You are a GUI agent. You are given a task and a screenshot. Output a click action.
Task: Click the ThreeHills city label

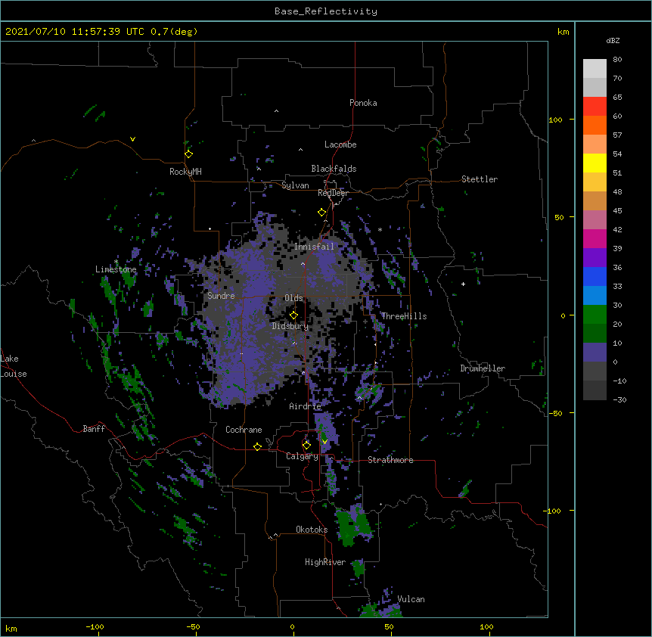tap(404, 316)
